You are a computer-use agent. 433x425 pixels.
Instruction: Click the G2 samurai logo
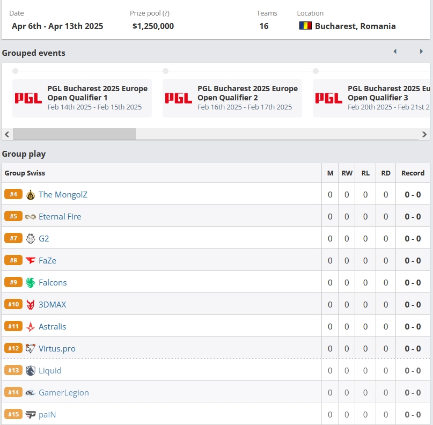coord(31,239)
